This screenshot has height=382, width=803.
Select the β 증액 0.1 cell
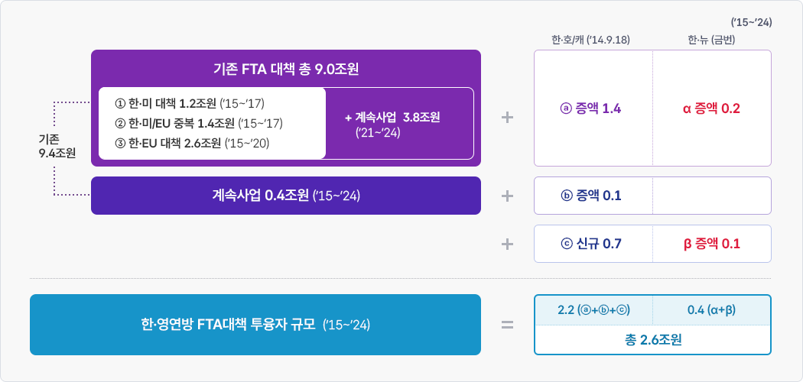[x=711, y=244]
